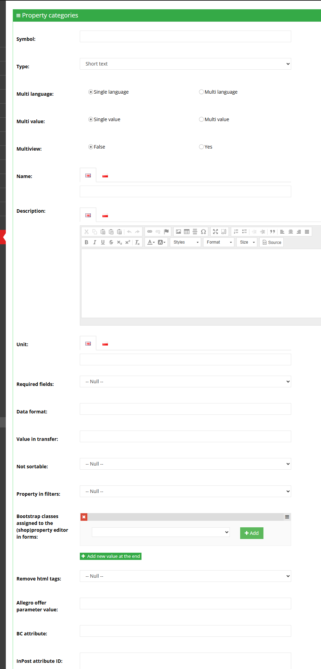Align text left in editor
321x669 pixels.
click(282, 232)
